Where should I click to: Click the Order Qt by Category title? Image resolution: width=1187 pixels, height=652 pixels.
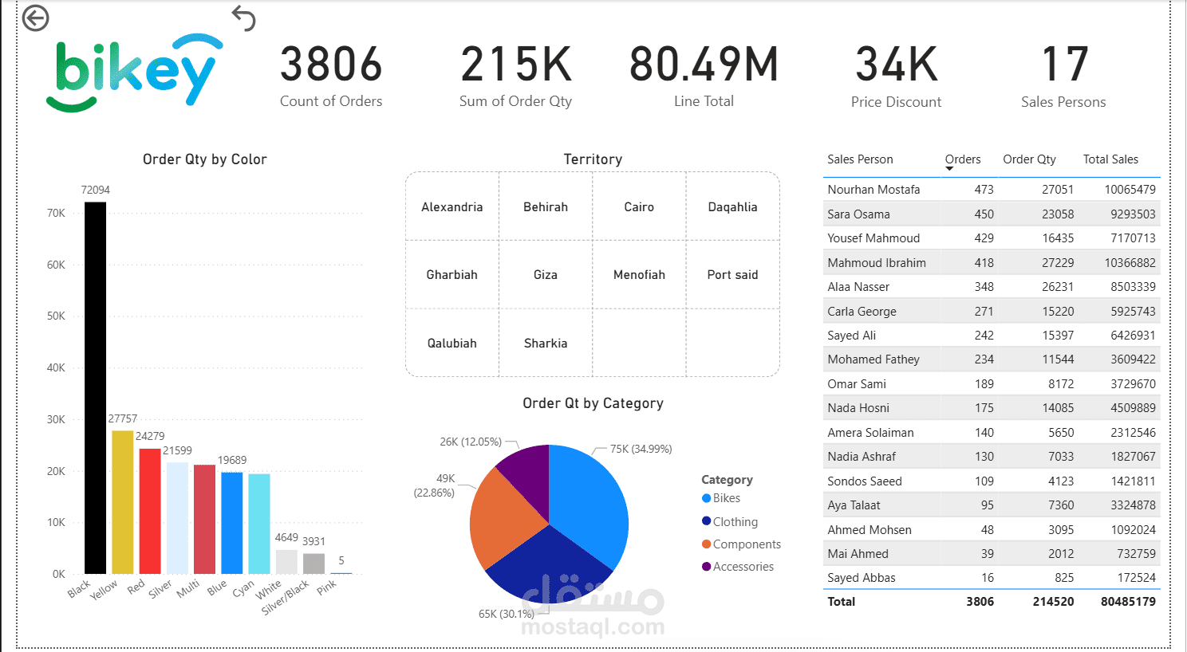click(x=593, y=403)
